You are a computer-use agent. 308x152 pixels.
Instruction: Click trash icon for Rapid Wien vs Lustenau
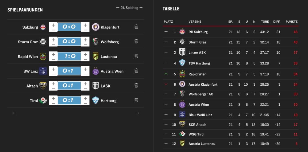tap(136, 56)
